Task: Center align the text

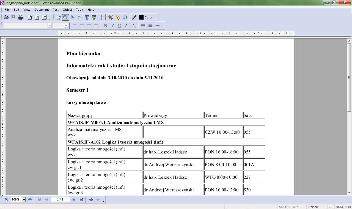Action: (82, 26)
